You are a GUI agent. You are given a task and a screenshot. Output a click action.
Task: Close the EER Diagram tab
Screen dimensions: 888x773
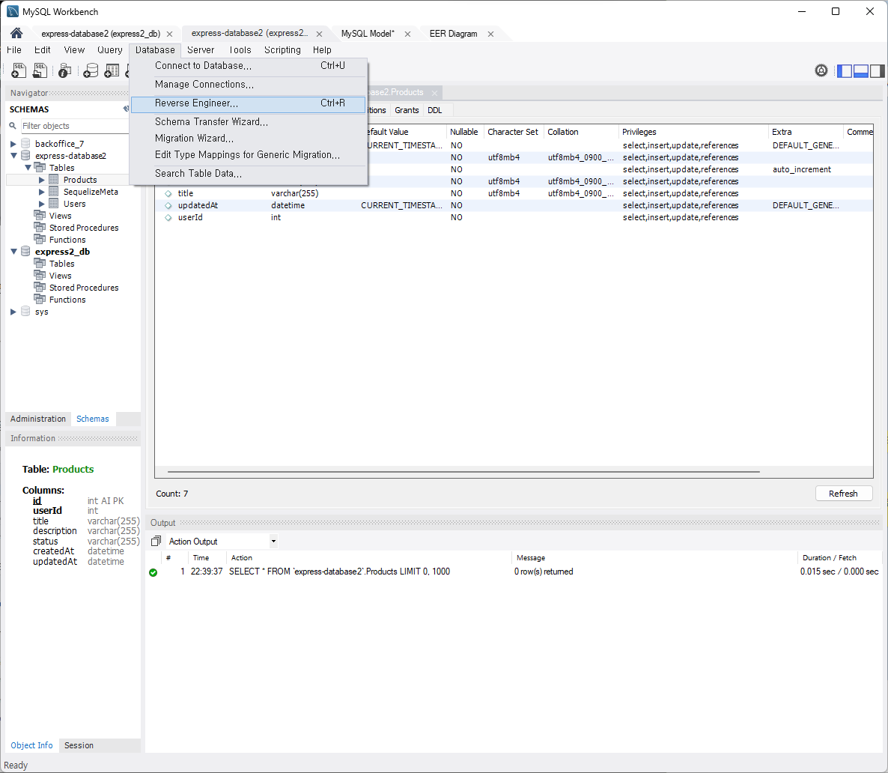tap(491, 34)
